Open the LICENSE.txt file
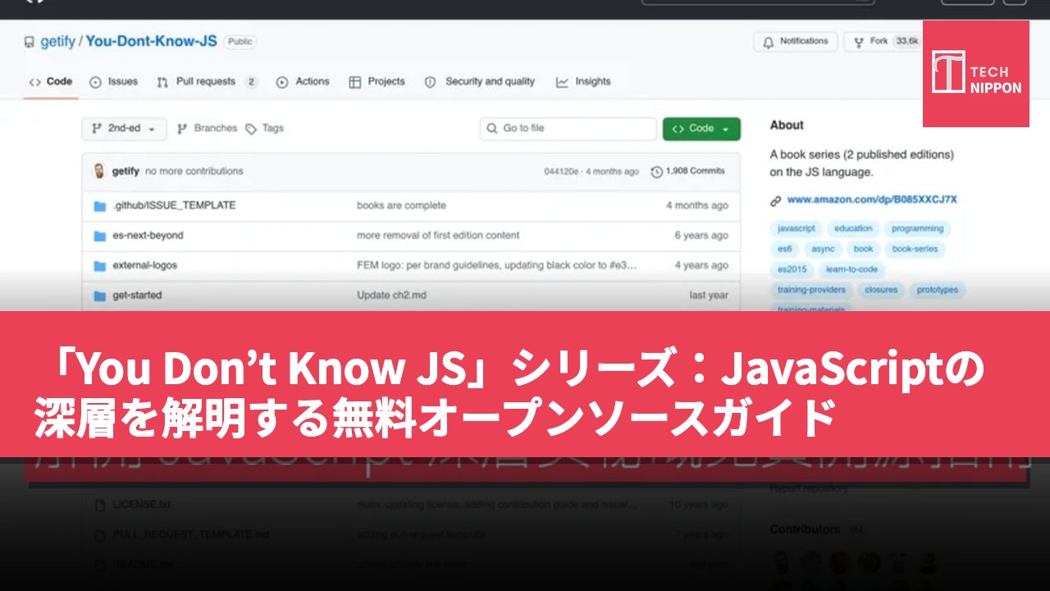Image resolution: width=1050 pixels, height=591 pixels. click(141, 504)
